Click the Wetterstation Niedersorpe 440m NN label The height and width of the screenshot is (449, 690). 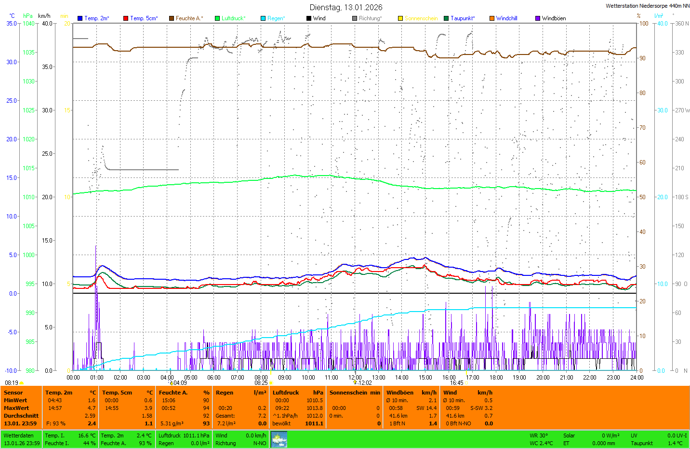[x=647, y=6]
